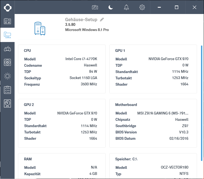The width and height of the screenshot is (204, 179).
Task: Click the 84 W TDP value
Action: [x=93, y=71]
